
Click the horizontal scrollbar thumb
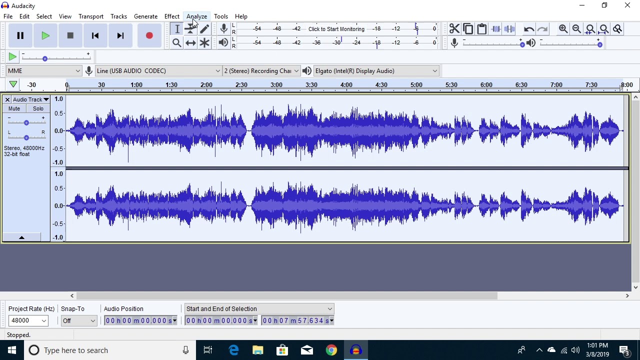point(286,296)
